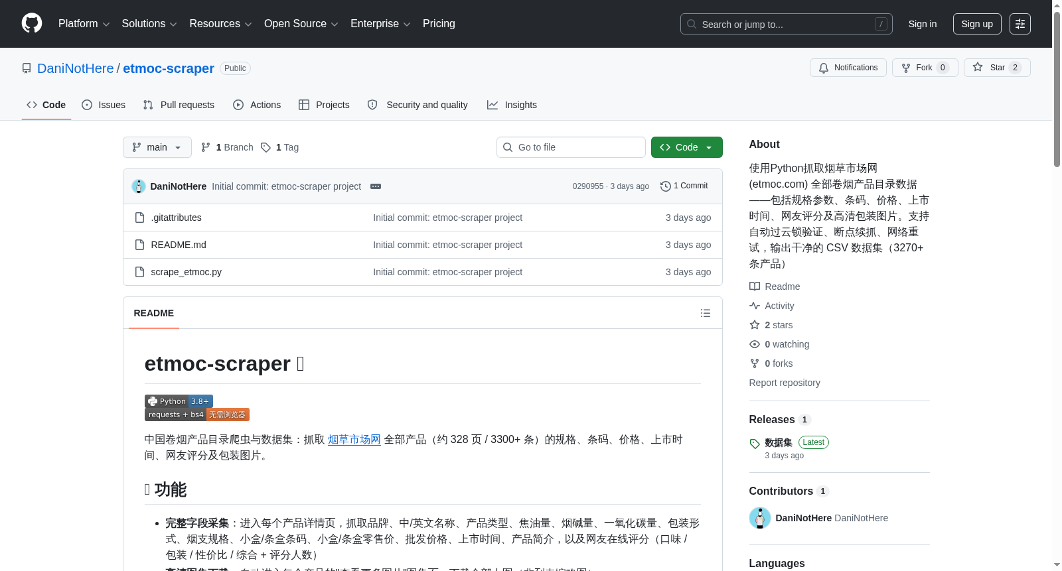Open the 1 Branch list

click(x=227, y=147)
